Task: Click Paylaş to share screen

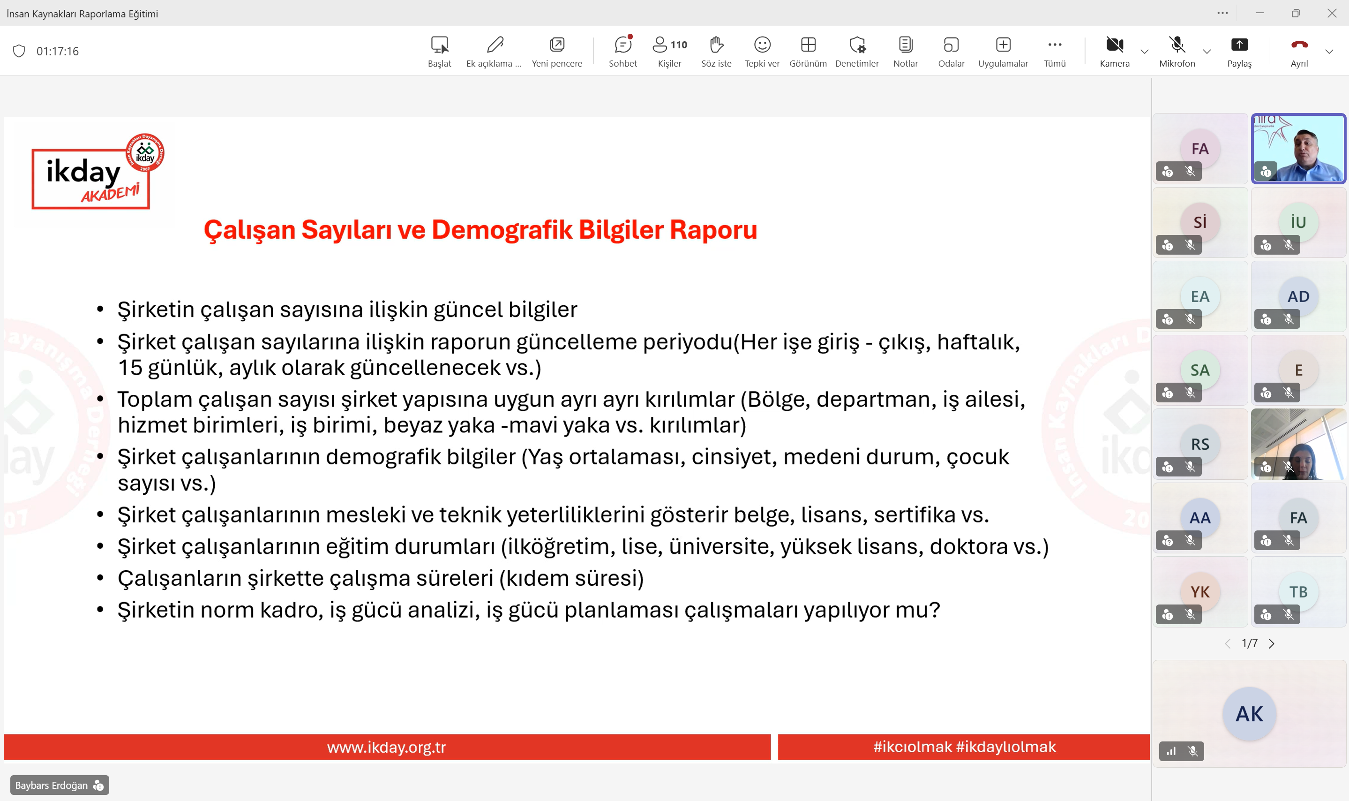Action: [1239, 52]
